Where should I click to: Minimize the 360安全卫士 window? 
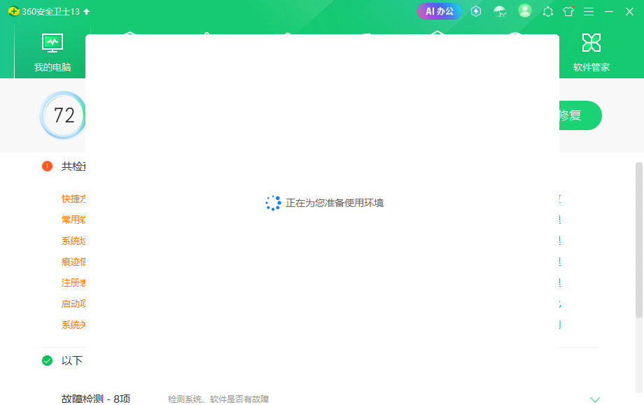pyautogui.click(x=609, y=12)
